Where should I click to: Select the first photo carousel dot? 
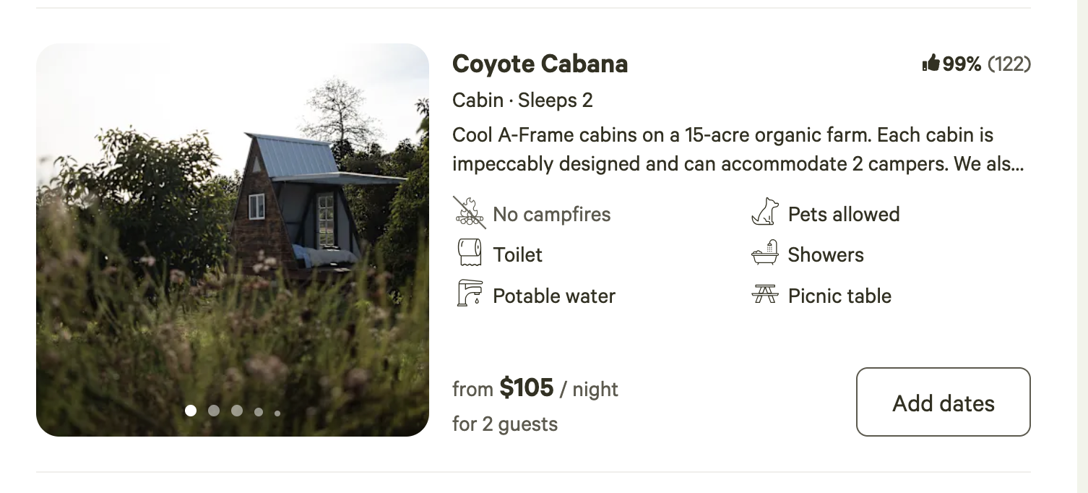coord(191,411)
